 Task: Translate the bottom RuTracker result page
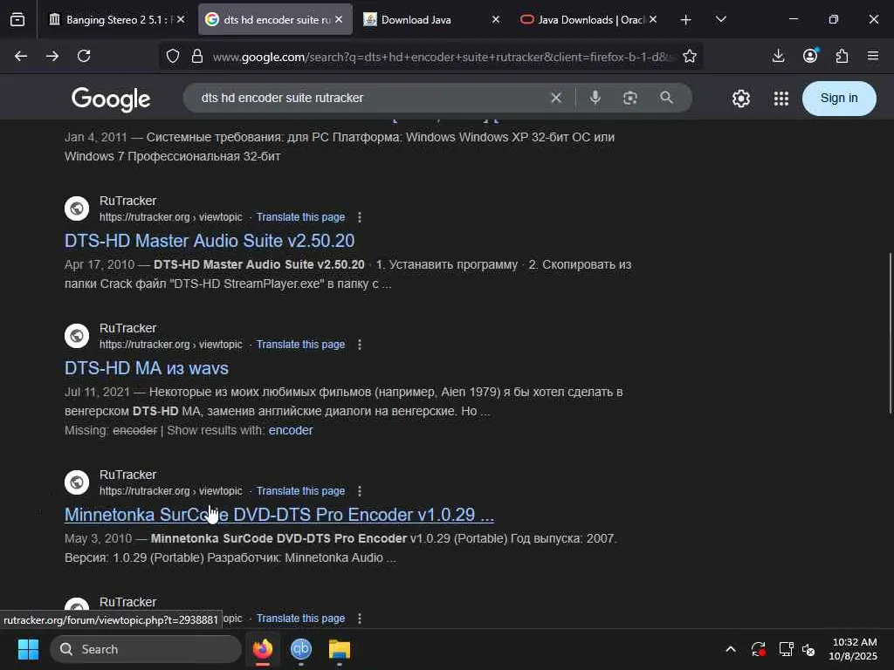300,619
